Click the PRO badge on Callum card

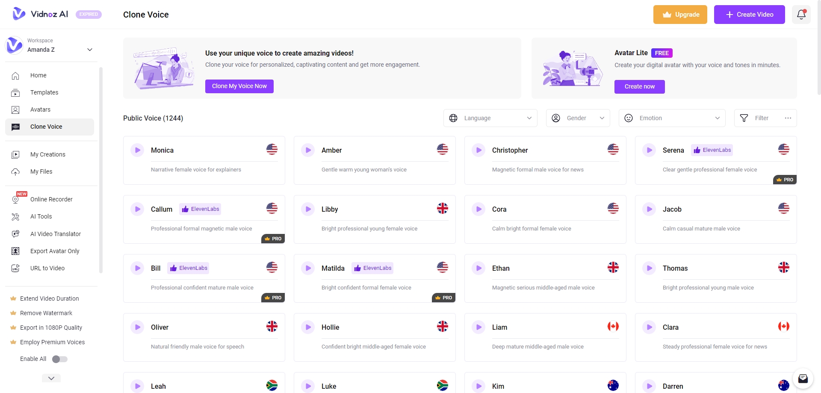273,239
